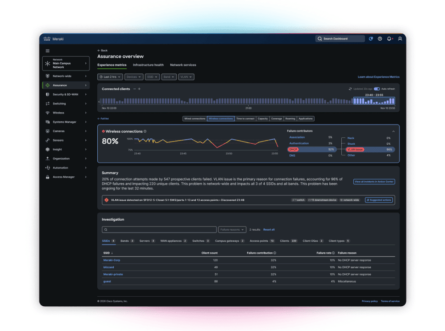Image resolution: width=445 pixels, height=331 pixels.
Task: Click the Failure contribution info icon
Action: 275,253
